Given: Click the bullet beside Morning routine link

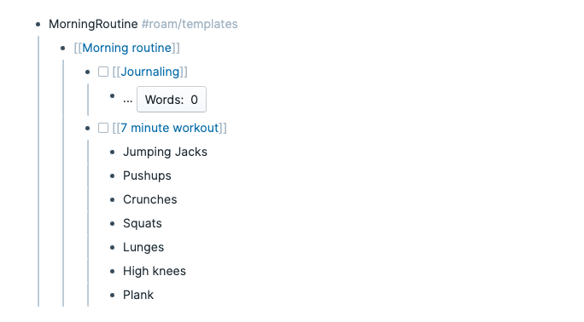Looking at the screenshot, I should pyautogui.click(x=63, y=49).
